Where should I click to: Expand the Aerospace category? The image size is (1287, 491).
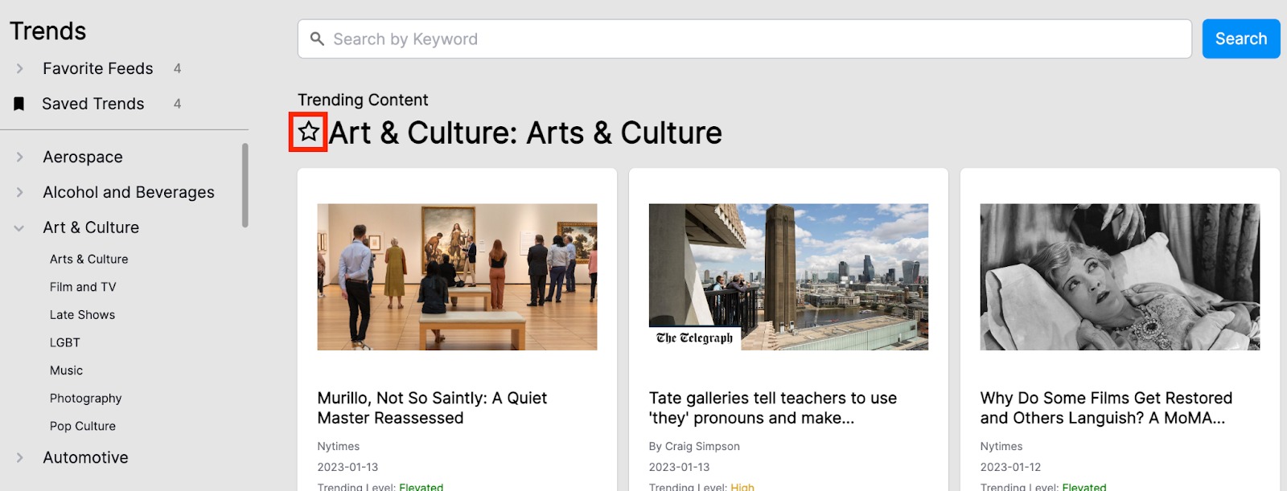[x=20, y=158]
